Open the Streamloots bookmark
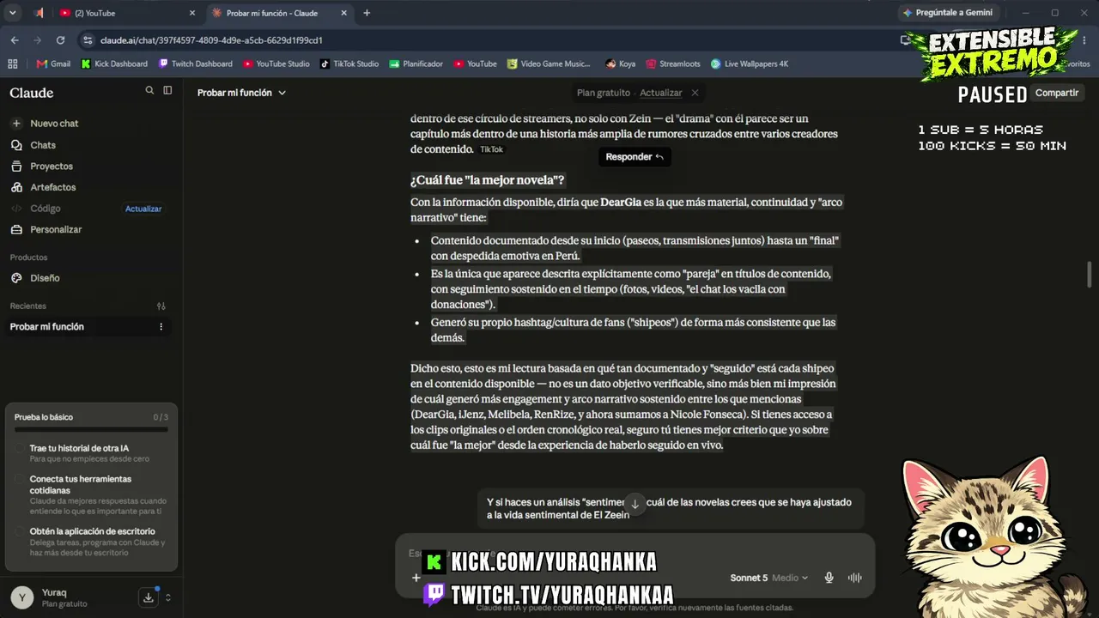 672,64
